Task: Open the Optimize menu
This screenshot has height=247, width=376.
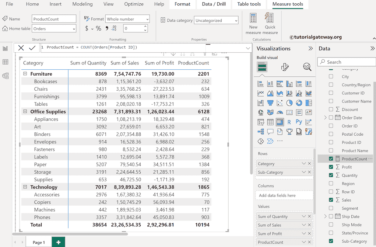Action: tap(134, 4)
